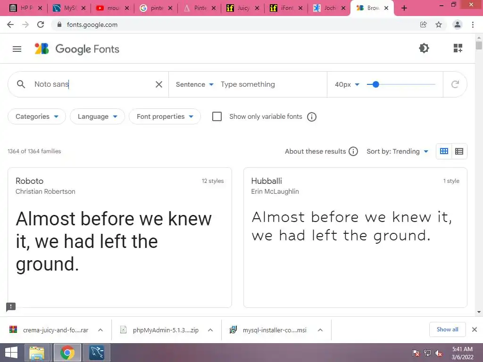
Task: Open About these results info icon
Action: point(353,151)
